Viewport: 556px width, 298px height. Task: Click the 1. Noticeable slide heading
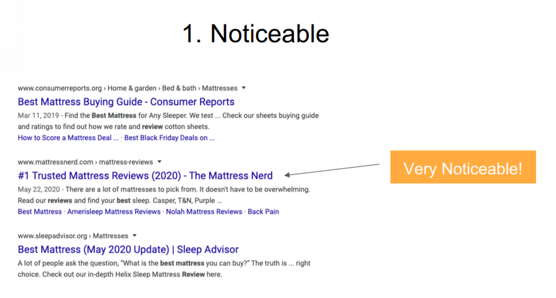pos(256,34)
